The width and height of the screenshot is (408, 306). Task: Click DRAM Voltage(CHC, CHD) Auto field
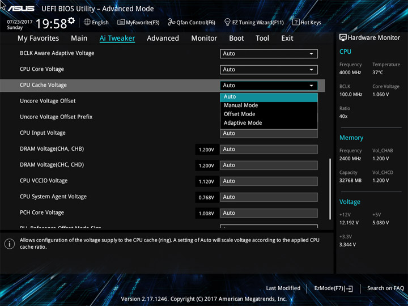pos(269,165)
